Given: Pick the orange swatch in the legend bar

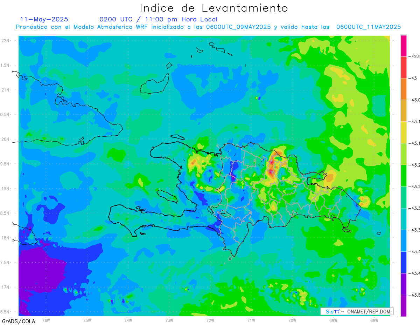Looking at the screenshot, I should tap(404, 89).
